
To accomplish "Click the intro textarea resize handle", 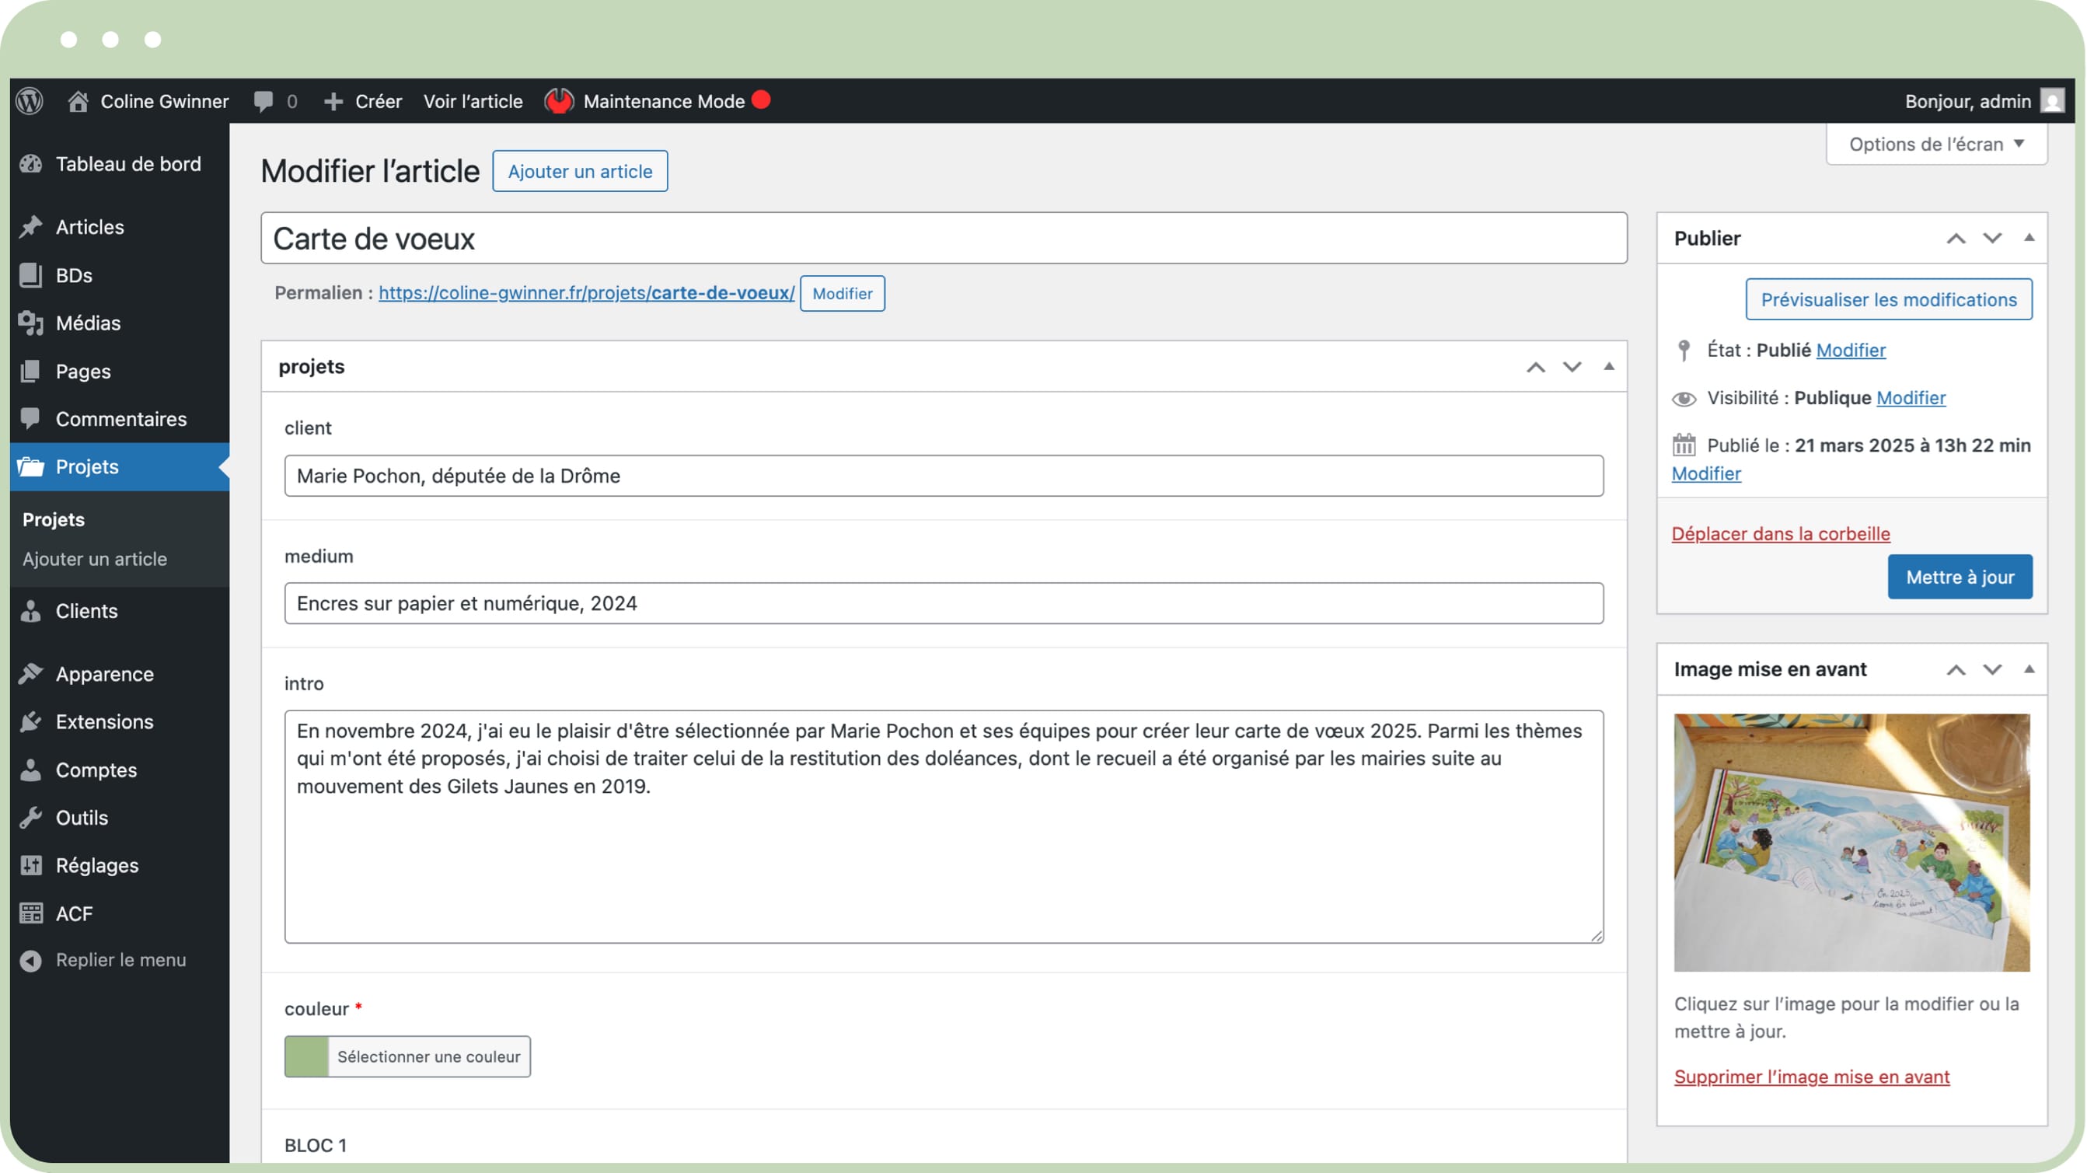I will tap(1596, 936).
